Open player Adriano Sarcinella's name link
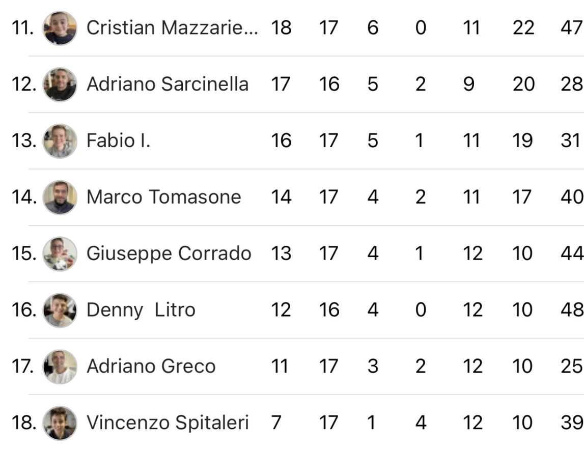The width and height of the screenshot is (584, 450). 168,84
